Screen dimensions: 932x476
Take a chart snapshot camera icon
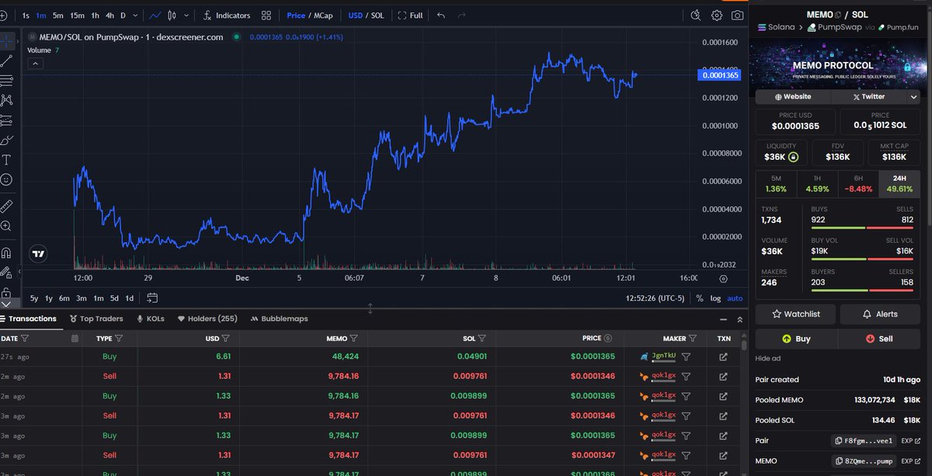[737, 15]
